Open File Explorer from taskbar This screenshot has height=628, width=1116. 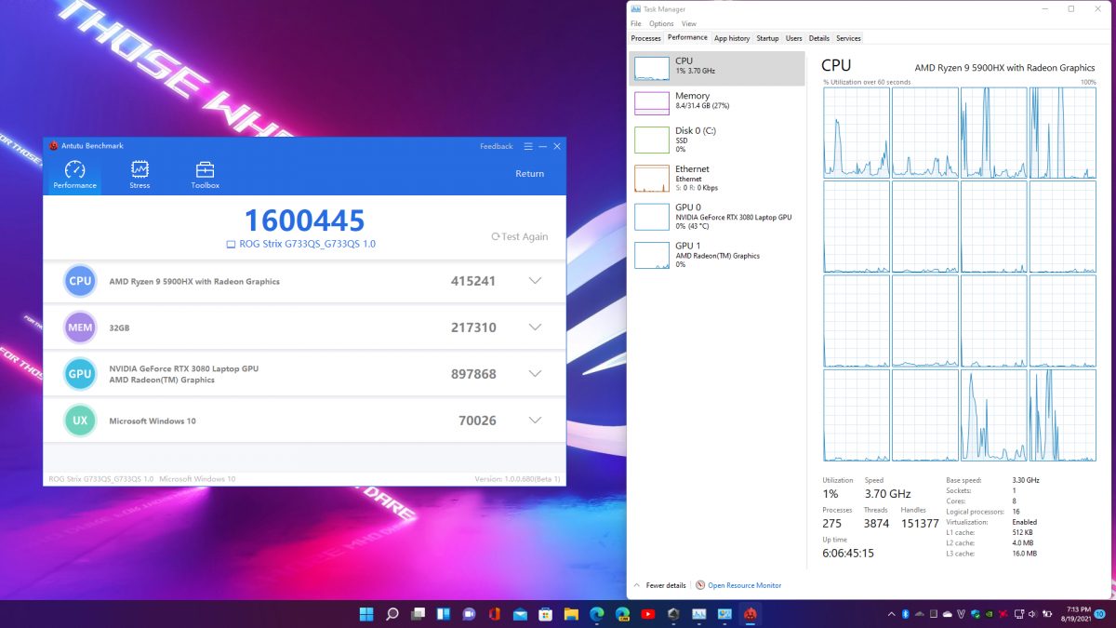[x=571, y=614]
